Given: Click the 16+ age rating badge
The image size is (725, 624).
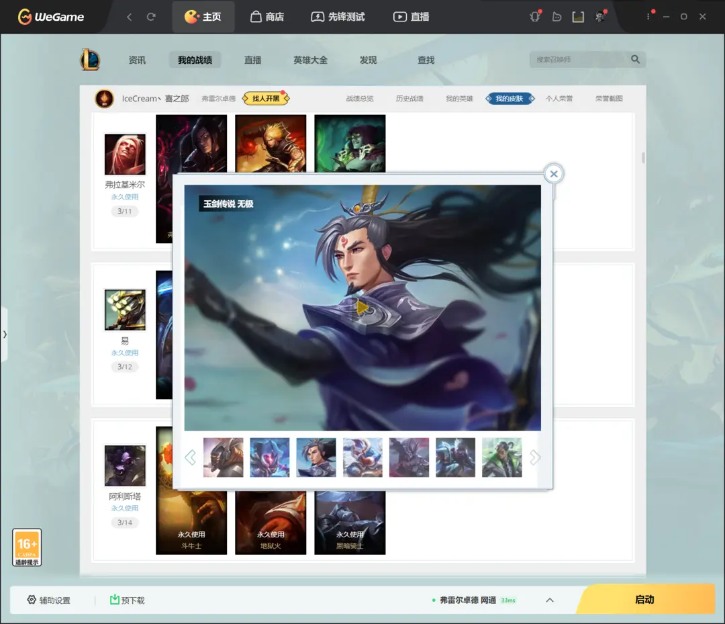Looking at the screenshot, I should [x=27, y=547].
